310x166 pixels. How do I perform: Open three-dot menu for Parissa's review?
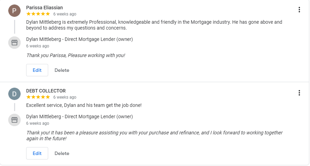pyautogui.click(x=299, y=10)
